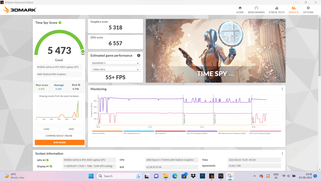Click the 55+ FPS estimate
Image resolution: width=321 pixels, height=181 pixels.
pyautogui.click(x=115, y=77)
